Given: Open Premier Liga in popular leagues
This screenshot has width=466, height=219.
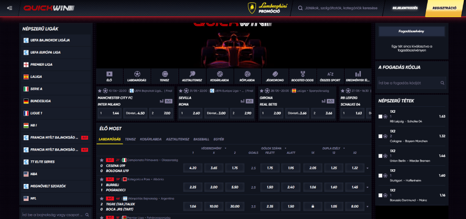Looking at the screenshot, I should coord(56,65).
